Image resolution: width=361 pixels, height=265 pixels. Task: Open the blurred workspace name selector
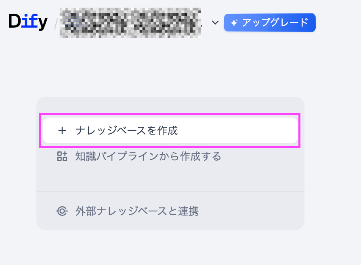coord(130,23)
